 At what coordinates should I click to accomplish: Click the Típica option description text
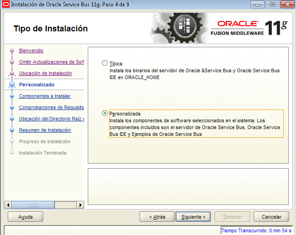(x=195, y=74)
